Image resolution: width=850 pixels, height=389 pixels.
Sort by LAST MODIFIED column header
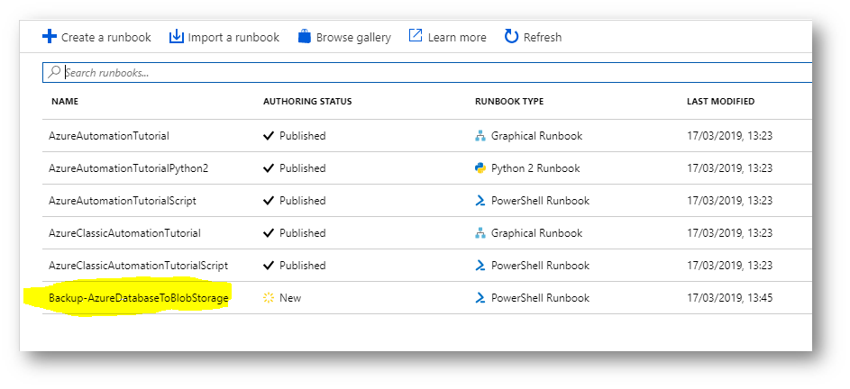720,102
